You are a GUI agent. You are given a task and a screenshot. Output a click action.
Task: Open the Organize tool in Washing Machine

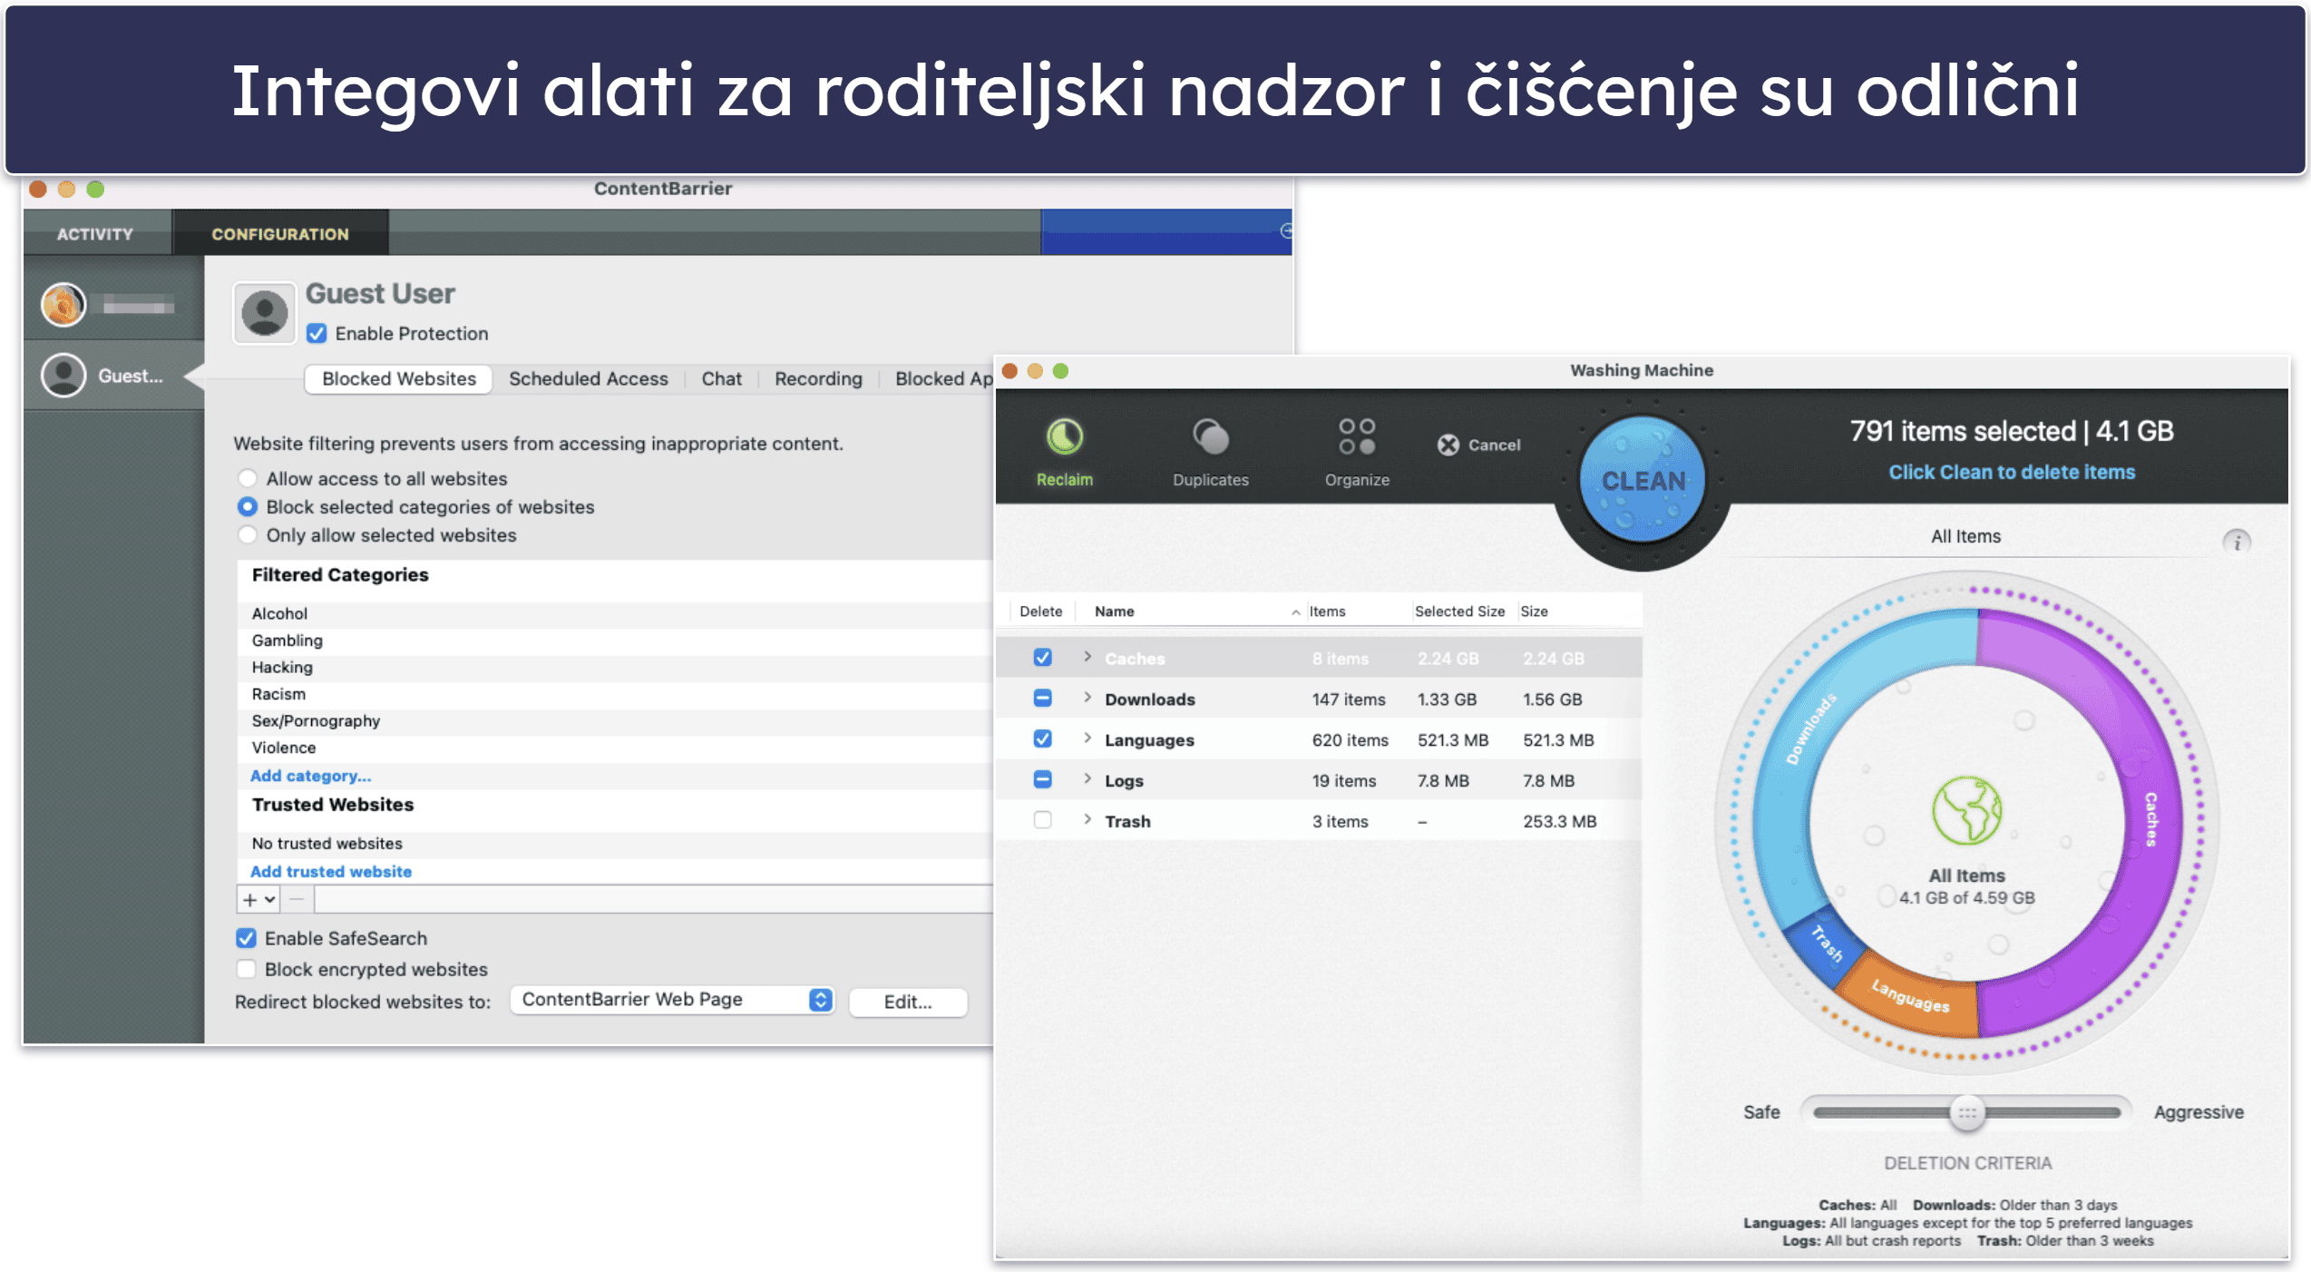(1357, 453)
